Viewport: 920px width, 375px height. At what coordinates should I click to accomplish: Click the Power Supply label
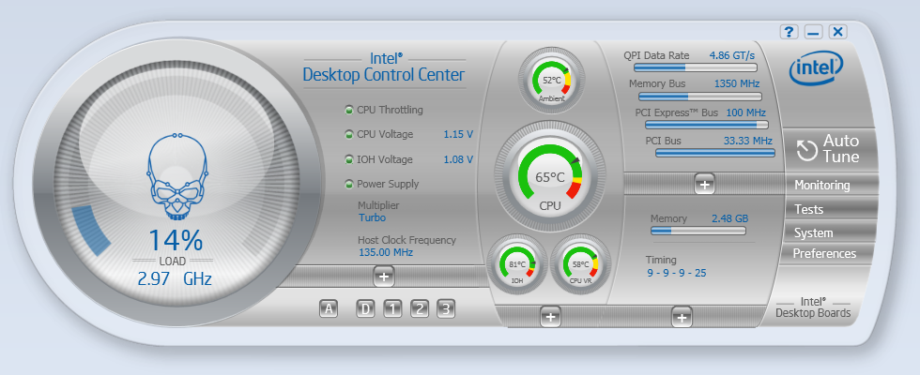(x=388, y=184)
